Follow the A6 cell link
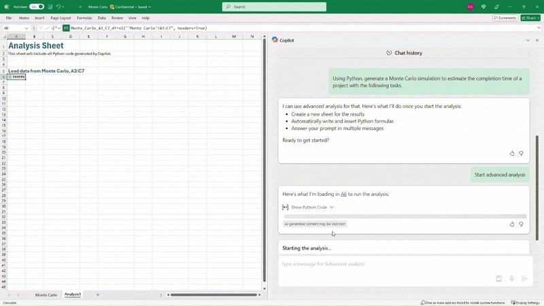 tap(343, 194)
